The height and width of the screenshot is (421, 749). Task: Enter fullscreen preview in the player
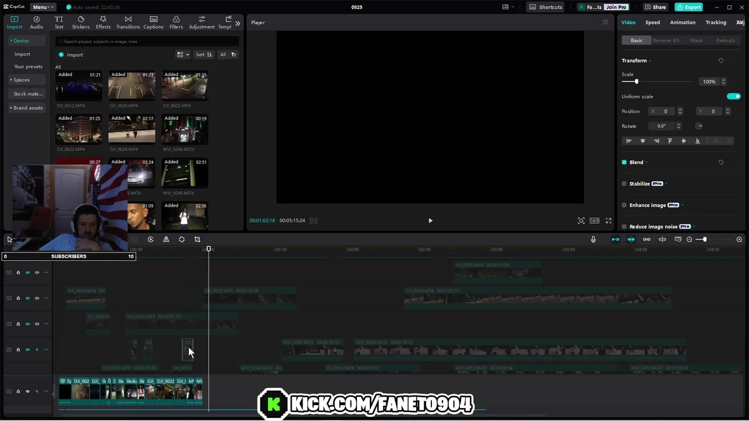click(x=609, y=220)
